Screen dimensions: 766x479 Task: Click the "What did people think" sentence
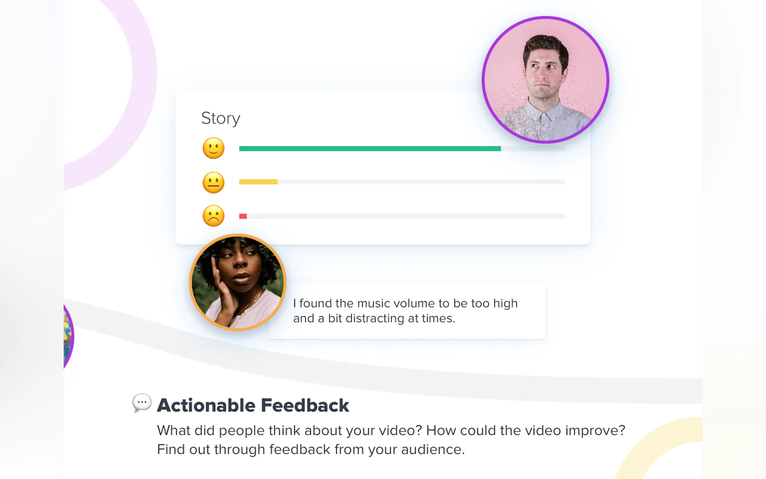[391, 430]
